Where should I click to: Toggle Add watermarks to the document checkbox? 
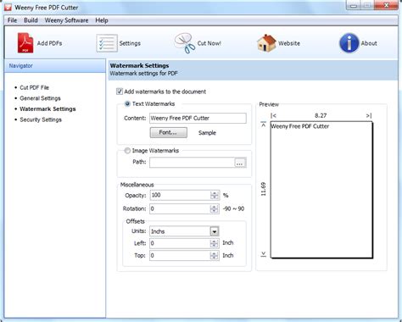pos(120,92)
